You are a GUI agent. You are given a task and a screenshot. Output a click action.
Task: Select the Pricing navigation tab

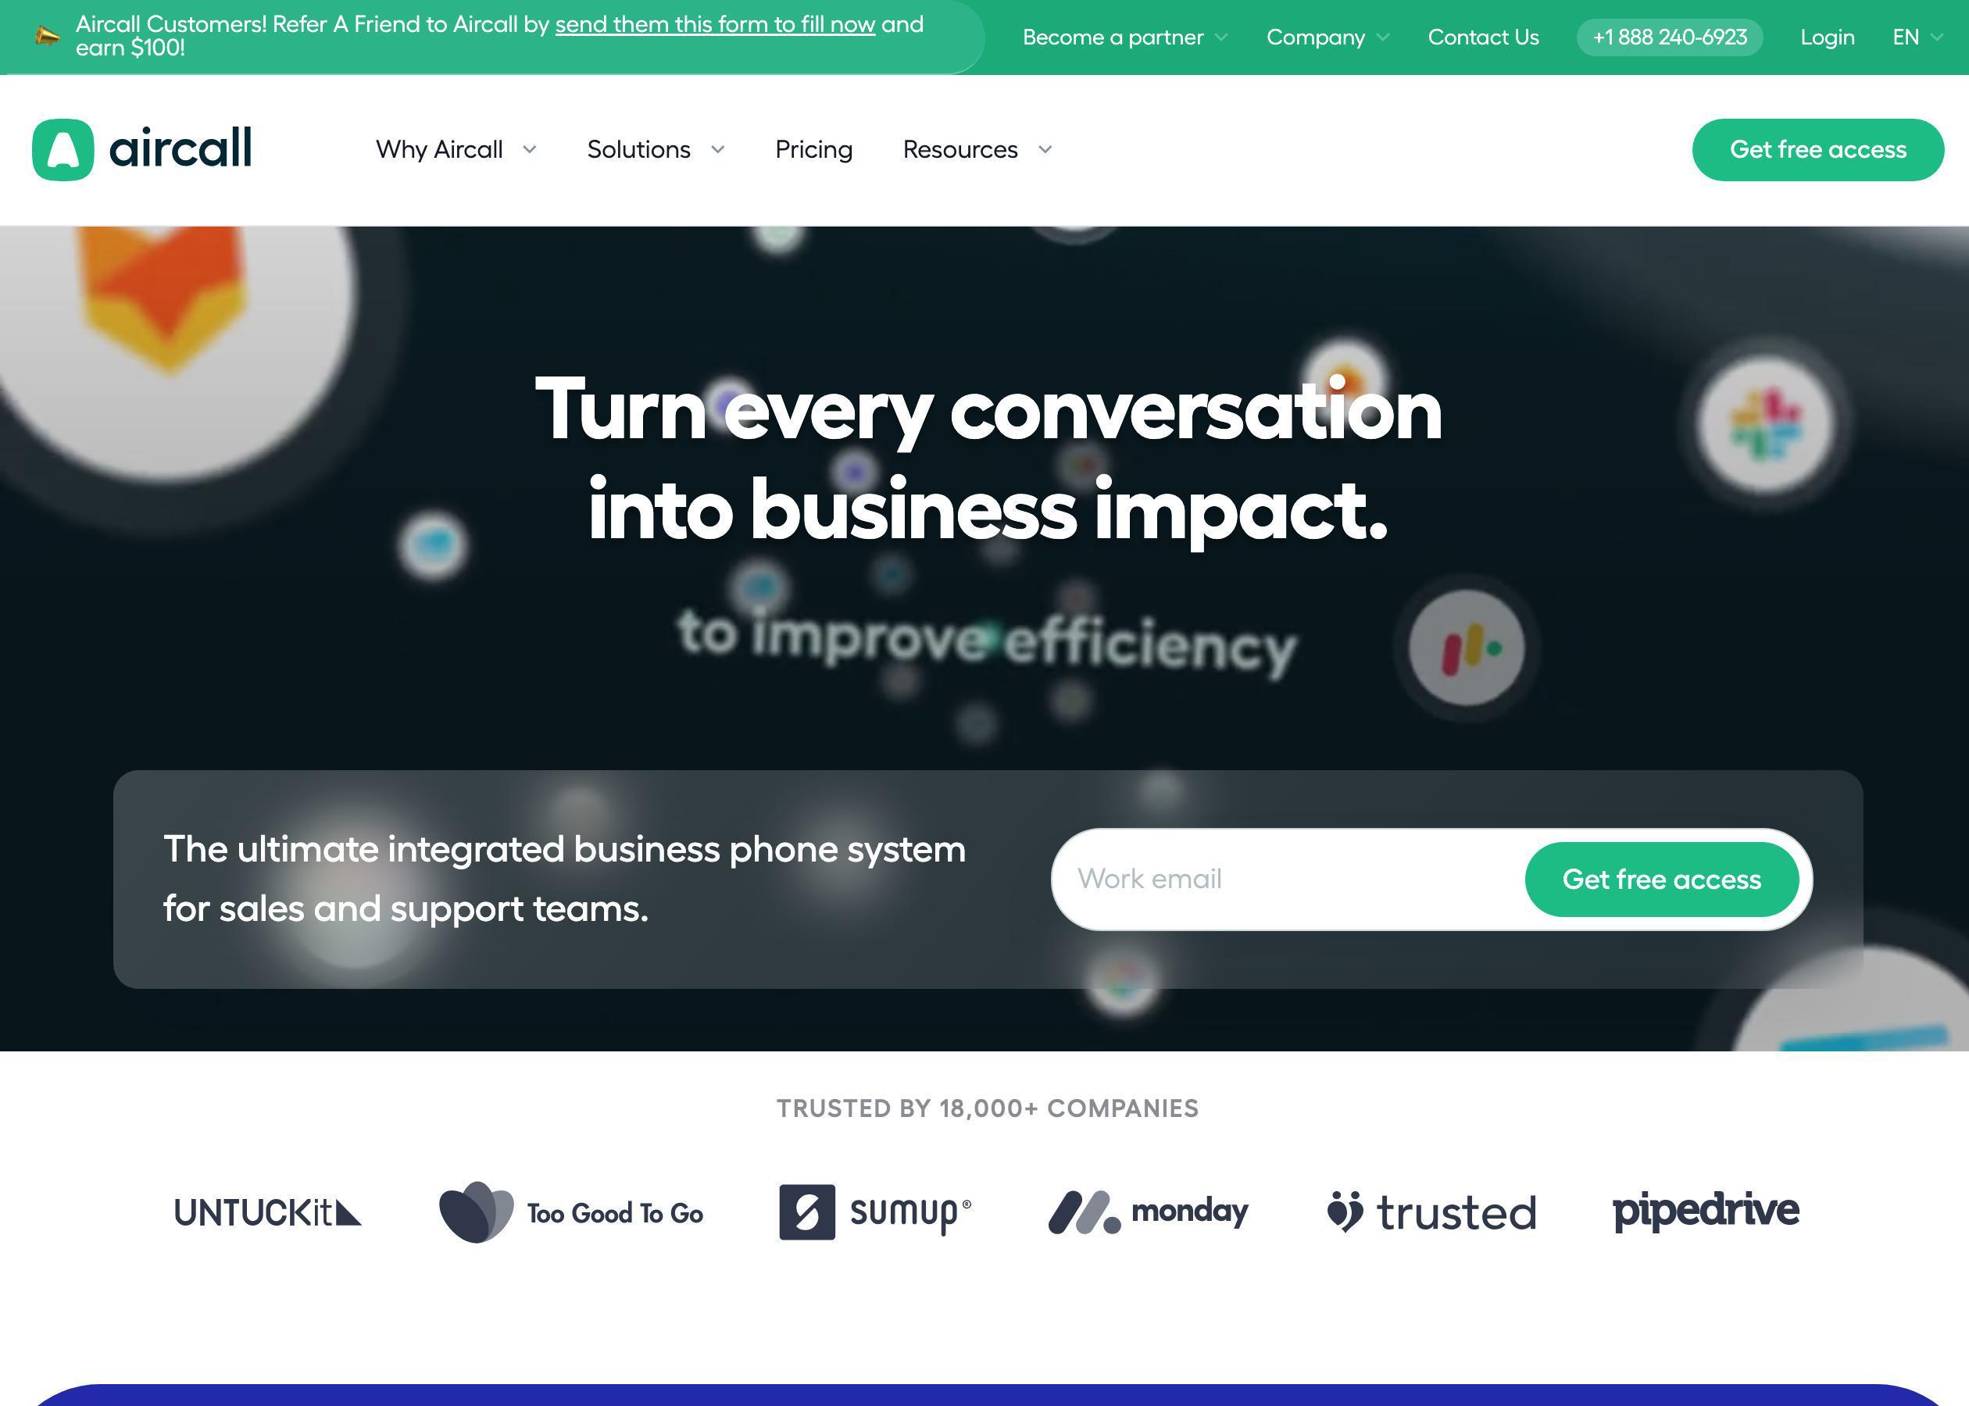pyautogui.click(x=814, y=149)
